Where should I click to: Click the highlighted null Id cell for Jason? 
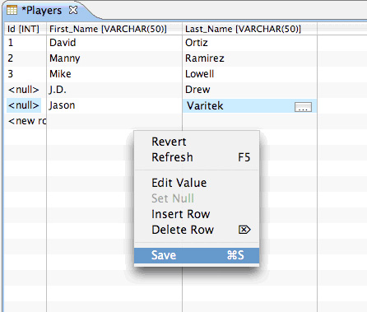pos(24,105)
